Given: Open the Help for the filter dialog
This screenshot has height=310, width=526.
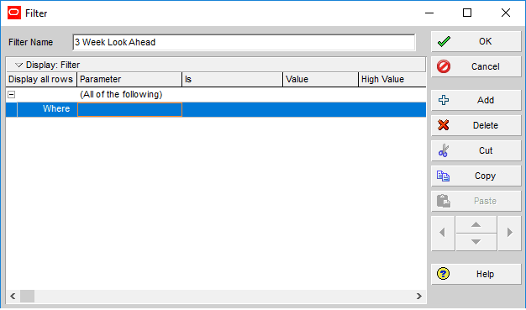Looking at the screenshot, I should pos(476,274).
